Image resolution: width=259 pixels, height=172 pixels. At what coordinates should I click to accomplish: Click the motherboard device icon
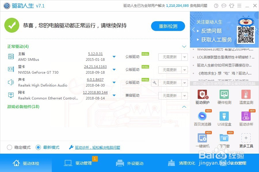point(11,56)
